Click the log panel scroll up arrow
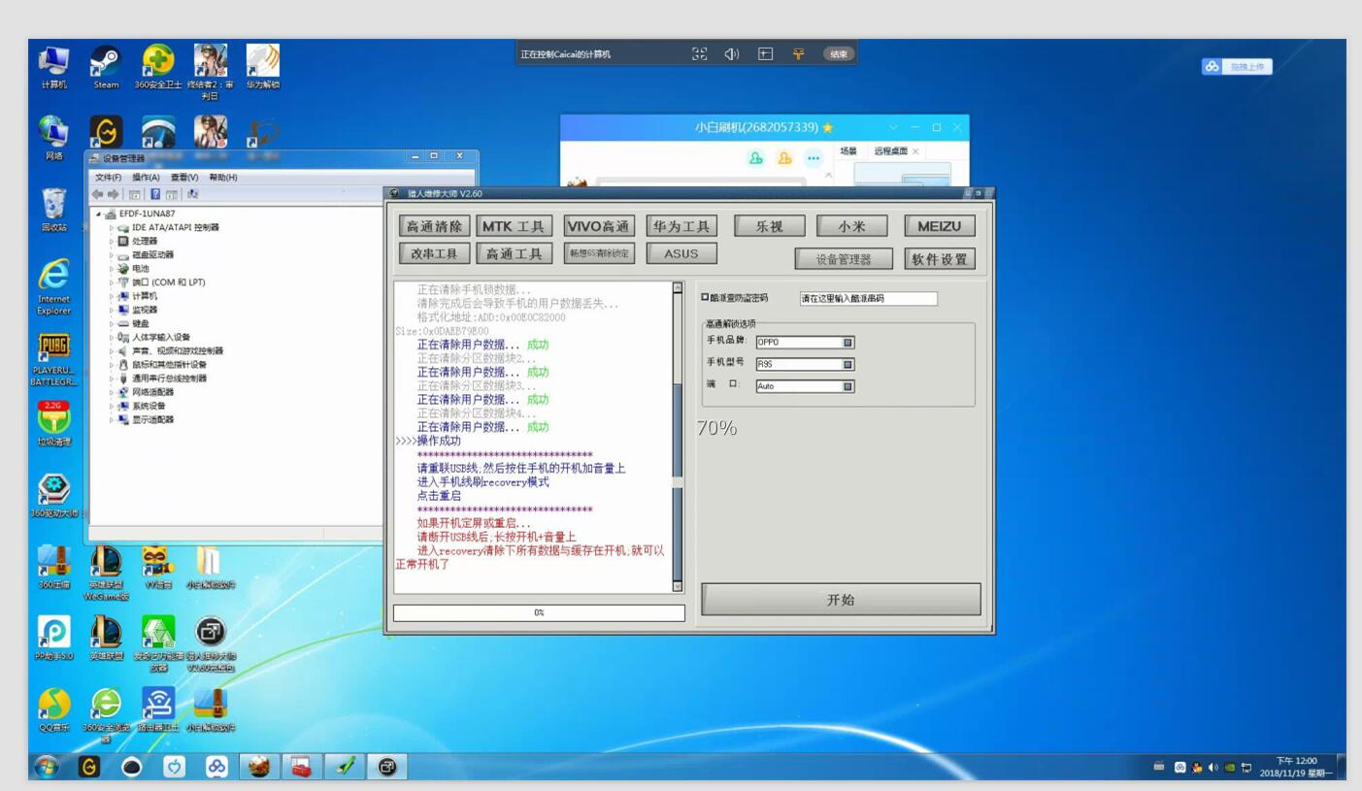The image size is (1362, 791). [678, 287]
